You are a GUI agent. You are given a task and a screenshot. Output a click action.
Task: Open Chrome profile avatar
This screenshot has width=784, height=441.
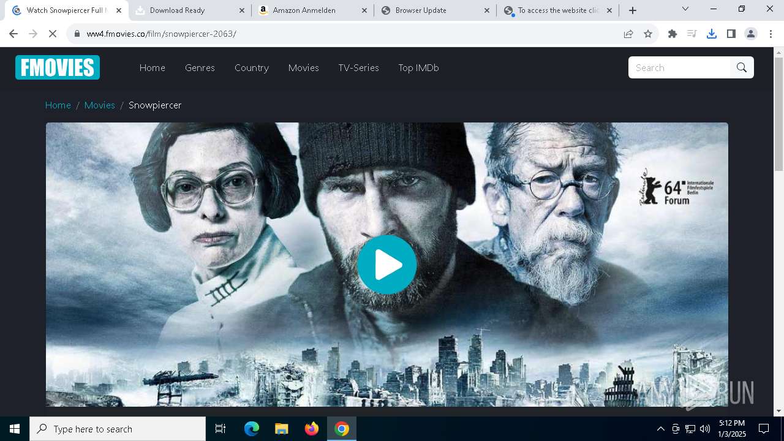(751, 34)
